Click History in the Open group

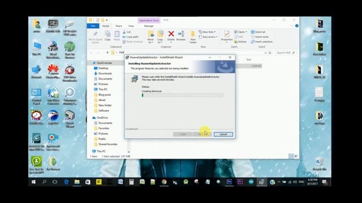240,42
